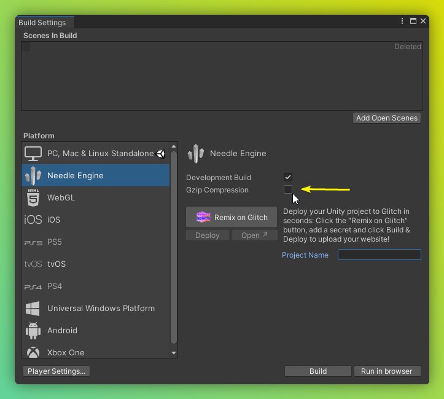The width and height of the screenshot is (444, 399).
Task: Click the PC, Mac & Linux monitor icon
Action: (x=33, y=153)
